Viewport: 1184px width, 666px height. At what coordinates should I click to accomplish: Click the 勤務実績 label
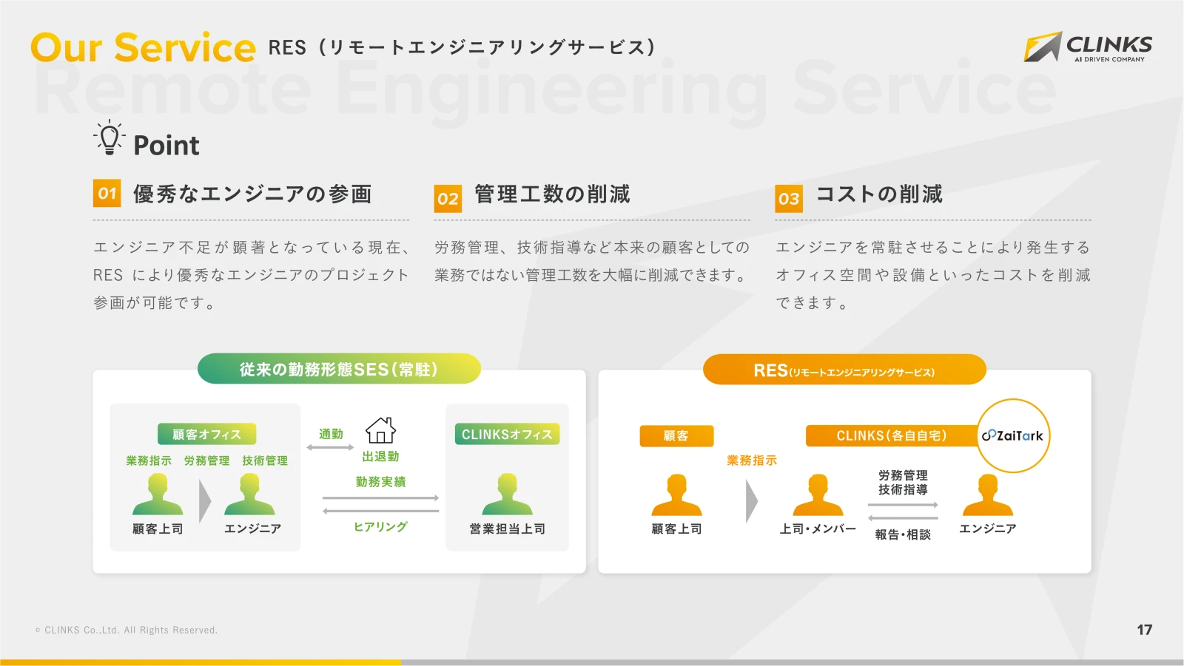click(x=380, y=482)
